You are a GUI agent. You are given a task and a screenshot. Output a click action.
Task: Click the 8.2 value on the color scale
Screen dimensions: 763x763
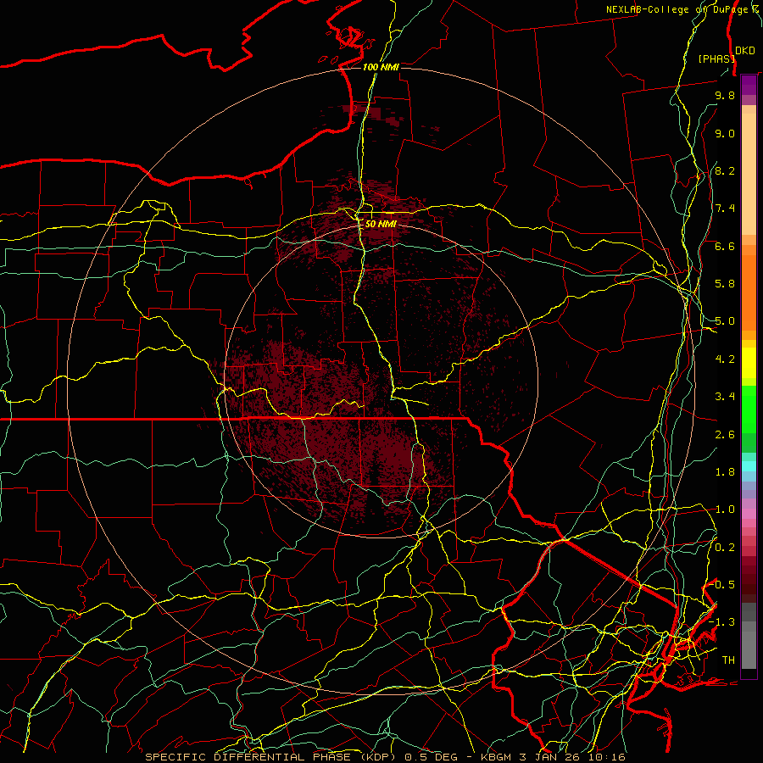[x=725, y=170]
